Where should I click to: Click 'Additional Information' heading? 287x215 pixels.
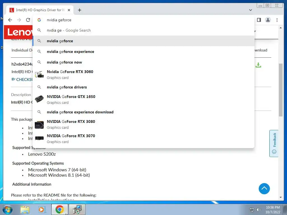point(32,184)
